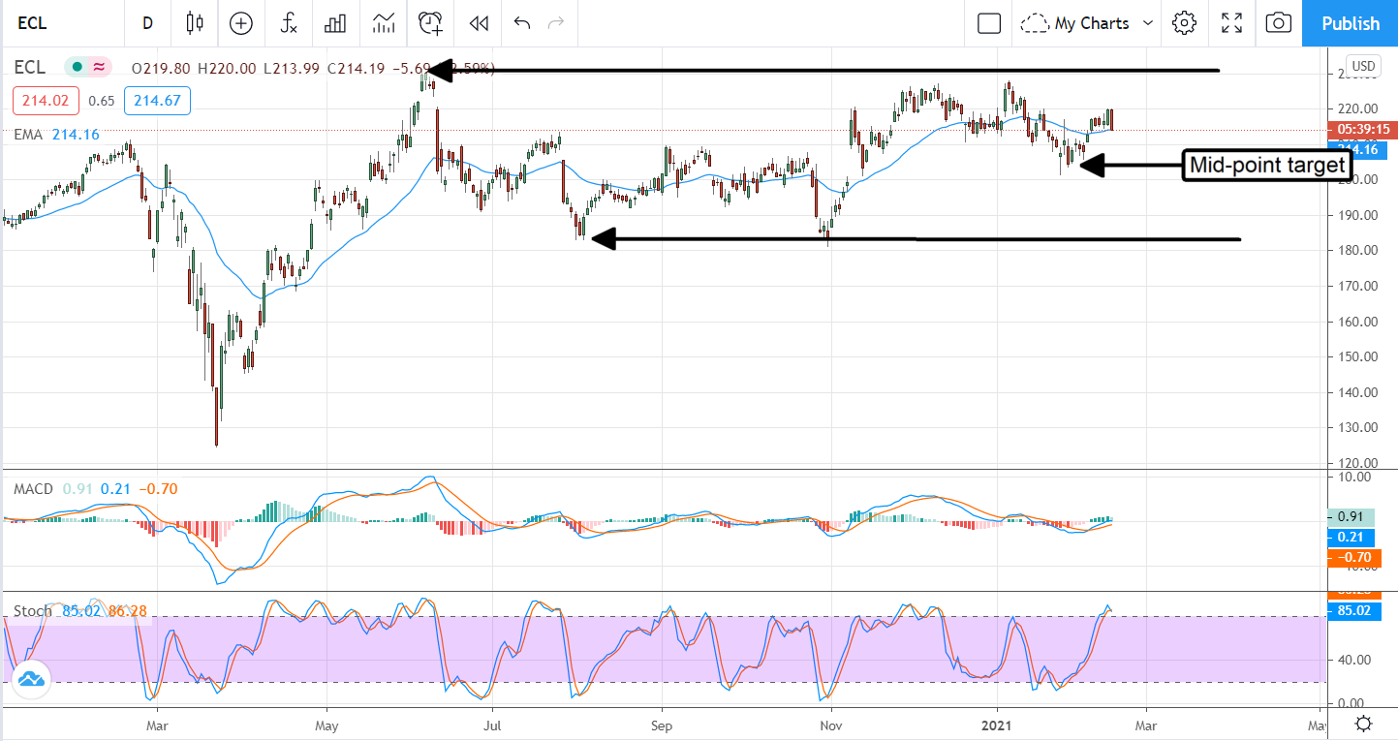Click the blue Publish button
This screenshot has height=741, width=1398.
tap(1351, 23)
